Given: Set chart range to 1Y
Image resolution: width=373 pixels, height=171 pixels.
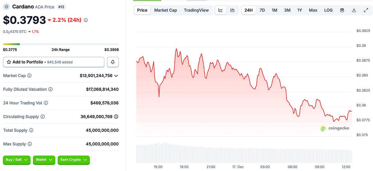Looking at the screenshot, I should tap(300, 10).
